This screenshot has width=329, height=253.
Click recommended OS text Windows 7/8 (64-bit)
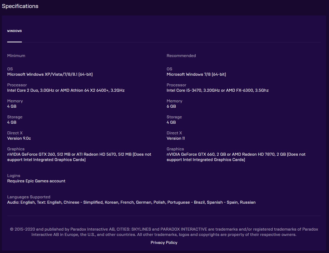[196, 74]
